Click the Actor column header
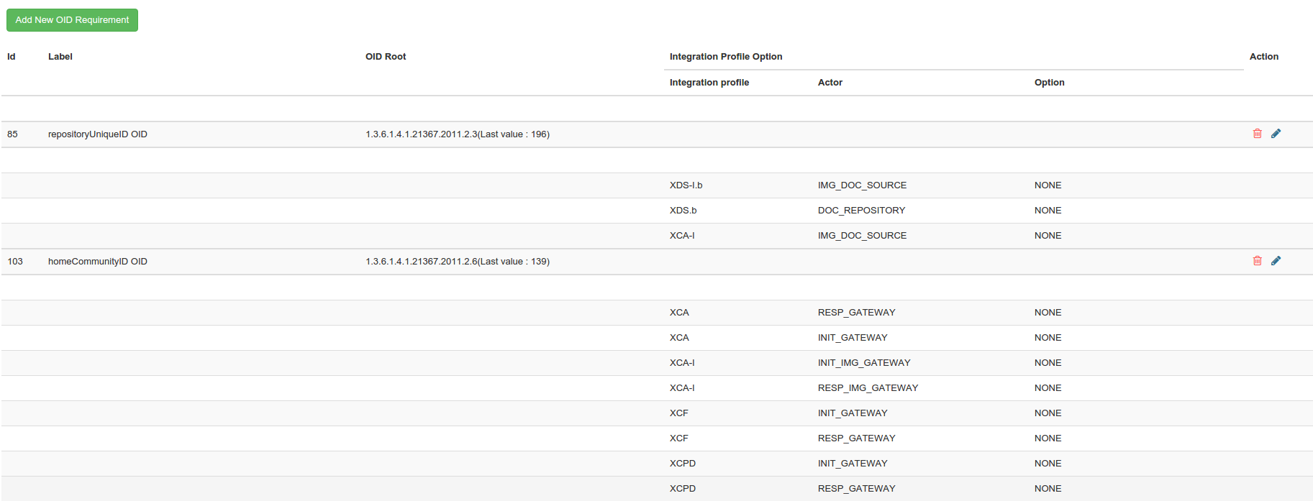This screenshot has width=1313, height=501. [830, 83]
